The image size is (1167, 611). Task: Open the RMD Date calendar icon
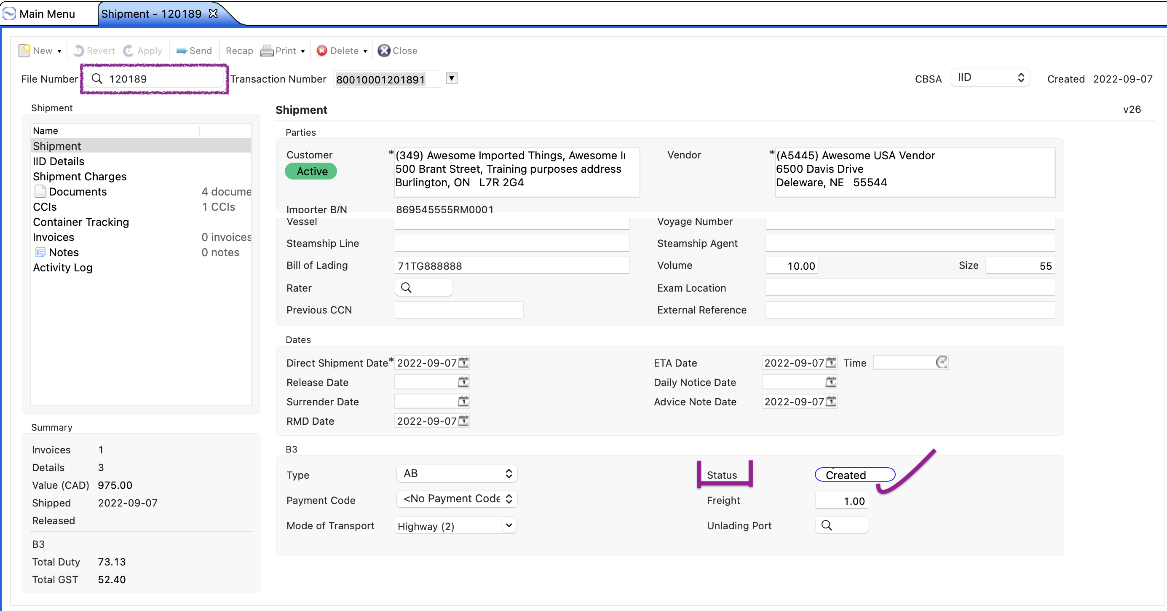click(463, 421)
